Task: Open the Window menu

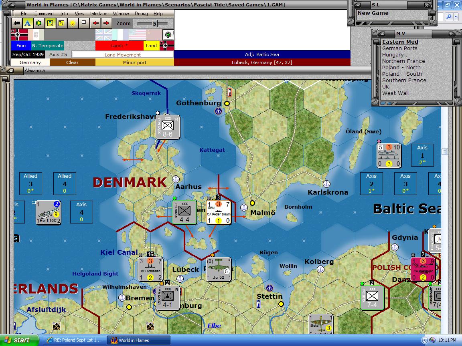Action: [121, 14]
